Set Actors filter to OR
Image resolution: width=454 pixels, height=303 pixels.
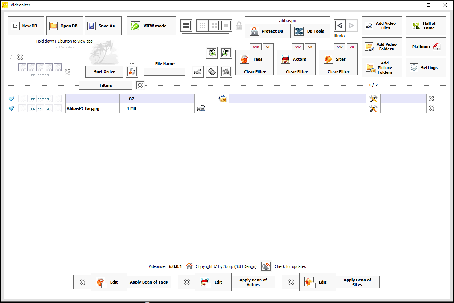[x=310, y=47]
